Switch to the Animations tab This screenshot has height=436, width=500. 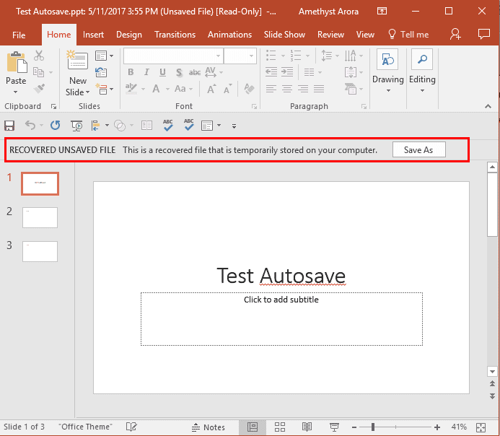click(229, 35)
